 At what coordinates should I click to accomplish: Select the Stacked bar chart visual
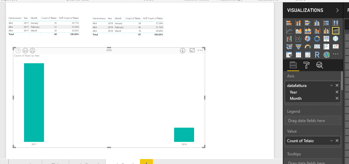click(289, 23)
